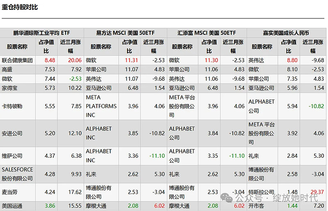Viewport: 328px width, 211px height.
Task: Select the 易方达 MSCI 美国 50ETF header
Action: pos(125,33)
